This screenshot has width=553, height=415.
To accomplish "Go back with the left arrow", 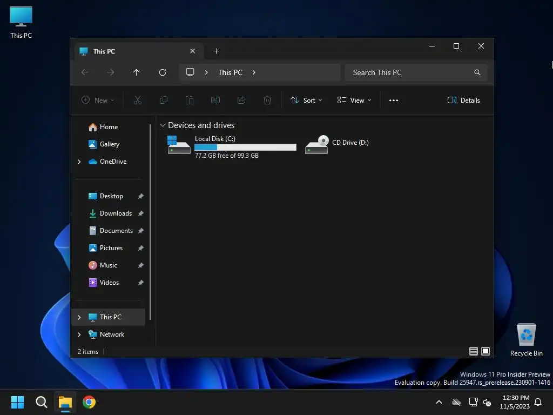I will click(85, 72).
